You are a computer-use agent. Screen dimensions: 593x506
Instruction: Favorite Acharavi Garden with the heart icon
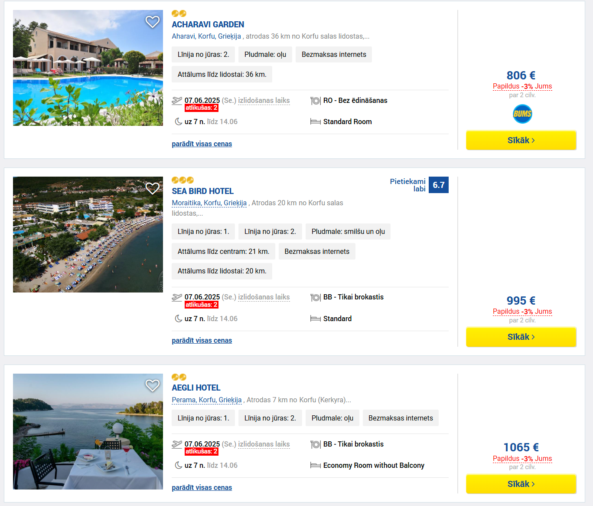pos(152,22)
